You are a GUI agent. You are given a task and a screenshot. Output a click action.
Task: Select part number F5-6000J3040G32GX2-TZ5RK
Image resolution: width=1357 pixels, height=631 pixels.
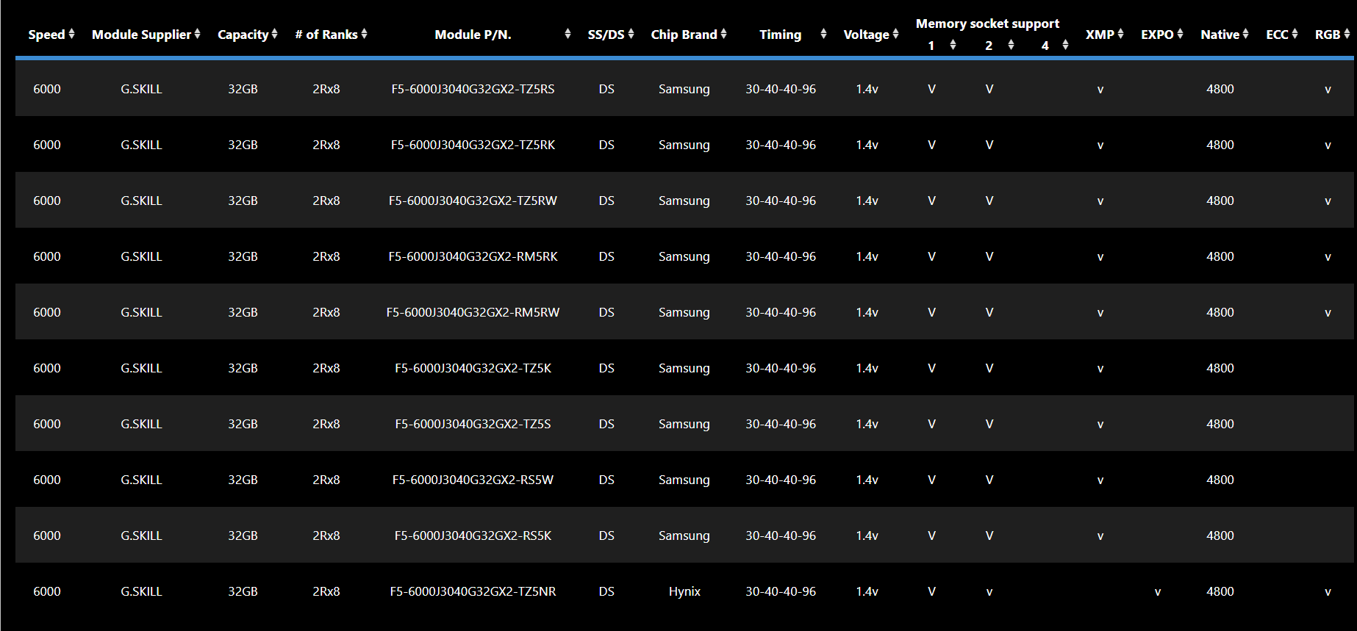click(x=473, y=145)
